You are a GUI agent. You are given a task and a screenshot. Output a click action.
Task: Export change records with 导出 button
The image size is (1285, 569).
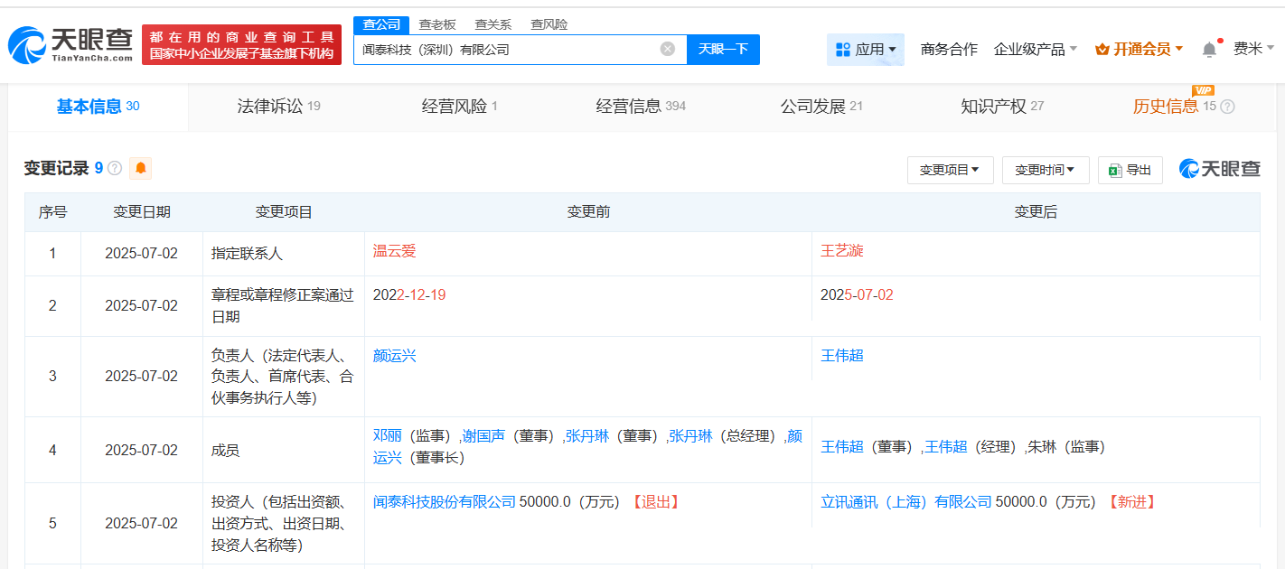[1130, 170]
